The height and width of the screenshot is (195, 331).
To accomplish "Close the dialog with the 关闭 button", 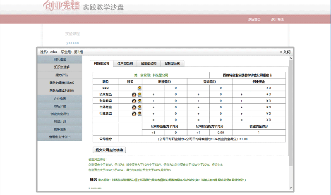I will click(285, 52).
